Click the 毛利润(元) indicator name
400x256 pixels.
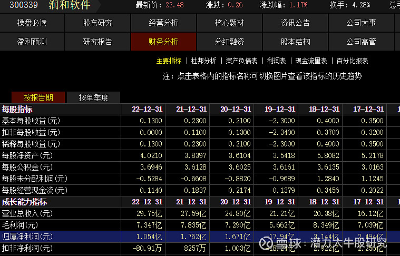click(x=20, y=225)
